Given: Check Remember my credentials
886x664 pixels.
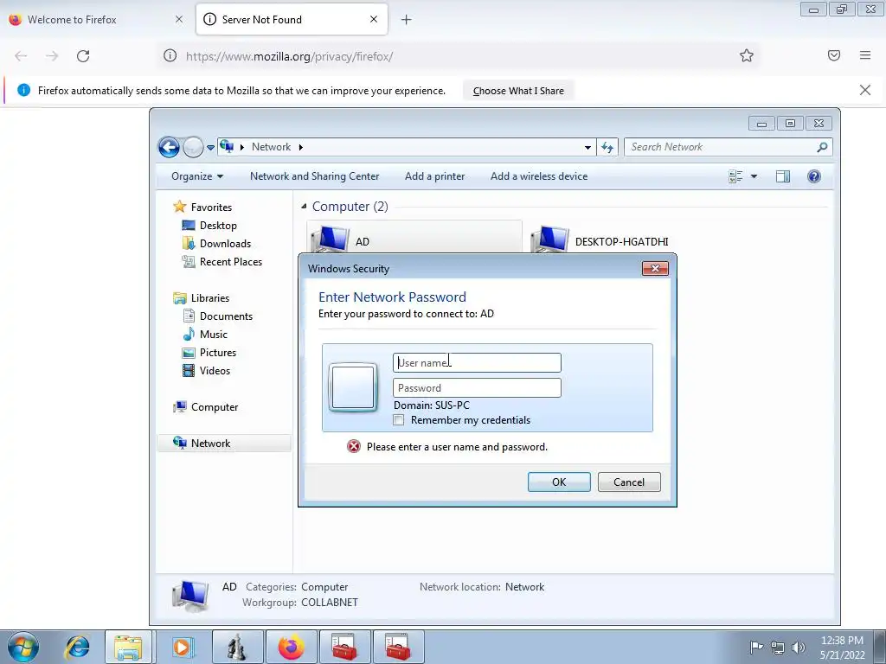Looking at the screenshot, I should [399, 420].
